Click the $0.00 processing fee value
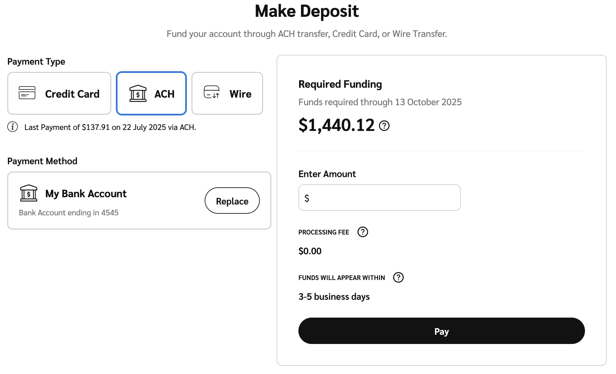 point(310,251)
